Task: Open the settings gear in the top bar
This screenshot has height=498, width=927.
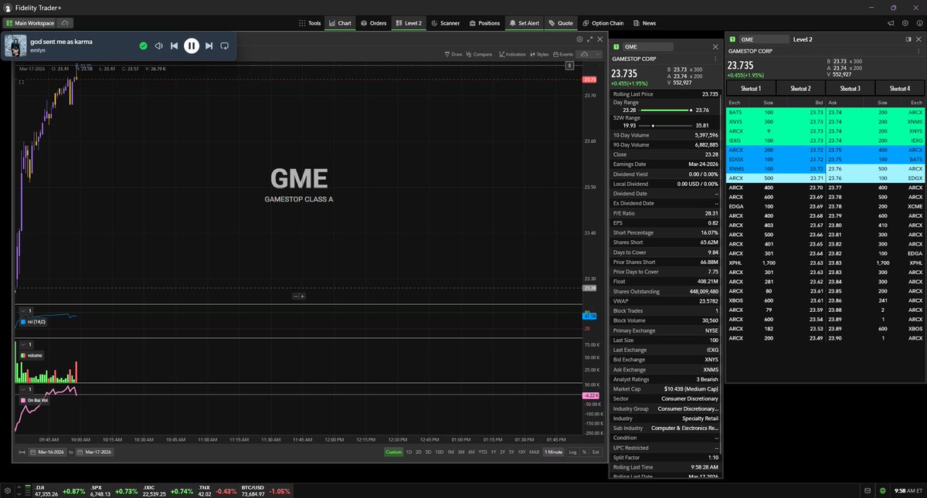Action: 905,23
